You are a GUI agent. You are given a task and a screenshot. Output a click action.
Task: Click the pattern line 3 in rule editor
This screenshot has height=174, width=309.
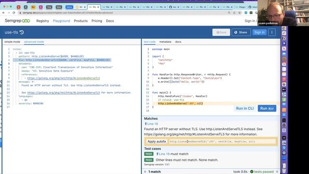(51, 57)
